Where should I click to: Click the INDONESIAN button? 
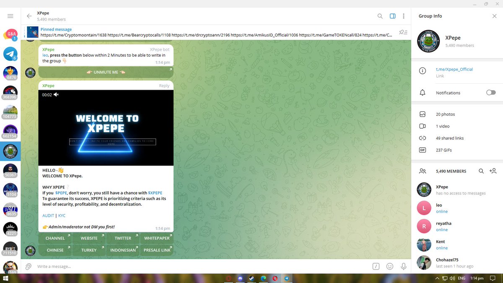click(123, 250)
